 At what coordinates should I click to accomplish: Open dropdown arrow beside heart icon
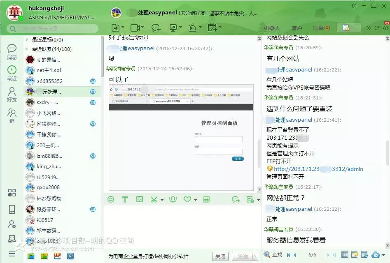[195, 200]
